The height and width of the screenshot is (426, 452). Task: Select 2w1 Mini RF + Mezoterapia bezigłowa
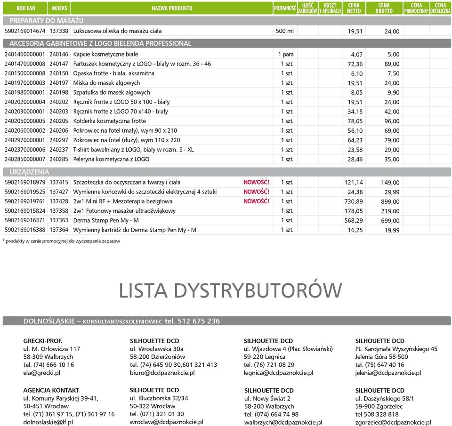coord(123,201)
